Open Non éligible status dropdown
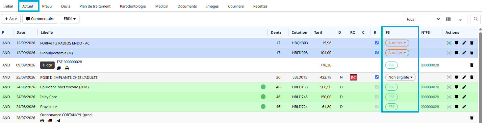The width and height of the screenshot is (482, 123). tap(400, 78)
